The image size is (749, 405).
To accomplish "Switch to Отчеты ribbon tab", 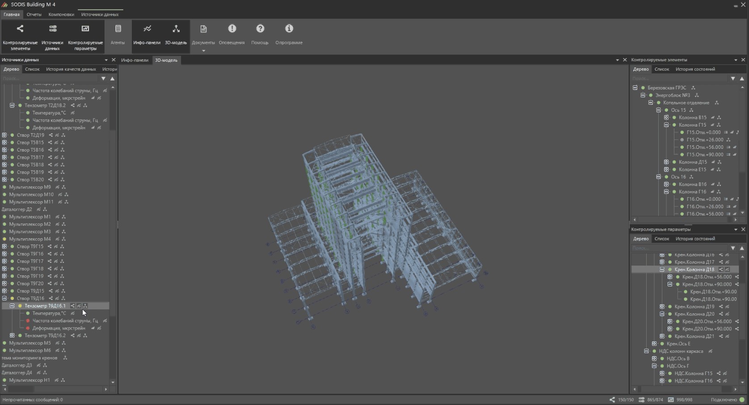I will coord(34,14).
